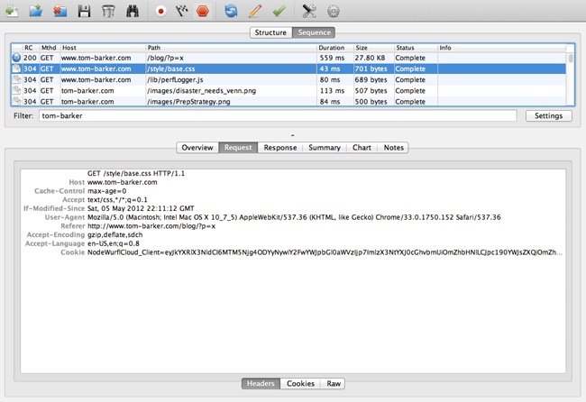This screenshot has width=586, height=402.
Task: Select the Request tab
Action: click(x=238, y=148)
